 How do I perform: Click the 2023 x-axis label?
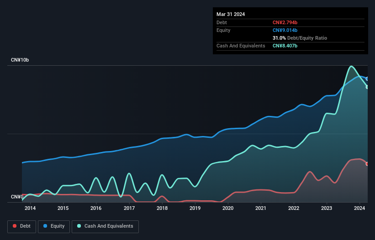(x=327, y=208)
